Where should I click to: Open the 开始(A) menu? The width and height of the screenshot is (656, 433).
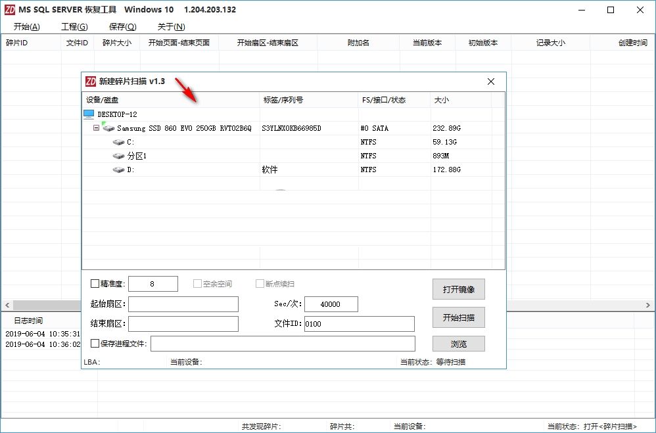pos(26,27)
